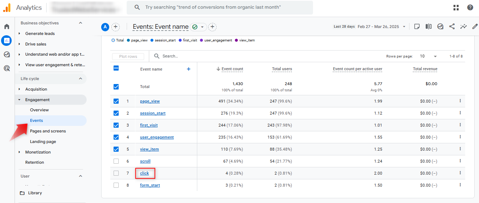Expand Drive sales
This screenshot has width=479, height=203.
(x=19, y=44)
